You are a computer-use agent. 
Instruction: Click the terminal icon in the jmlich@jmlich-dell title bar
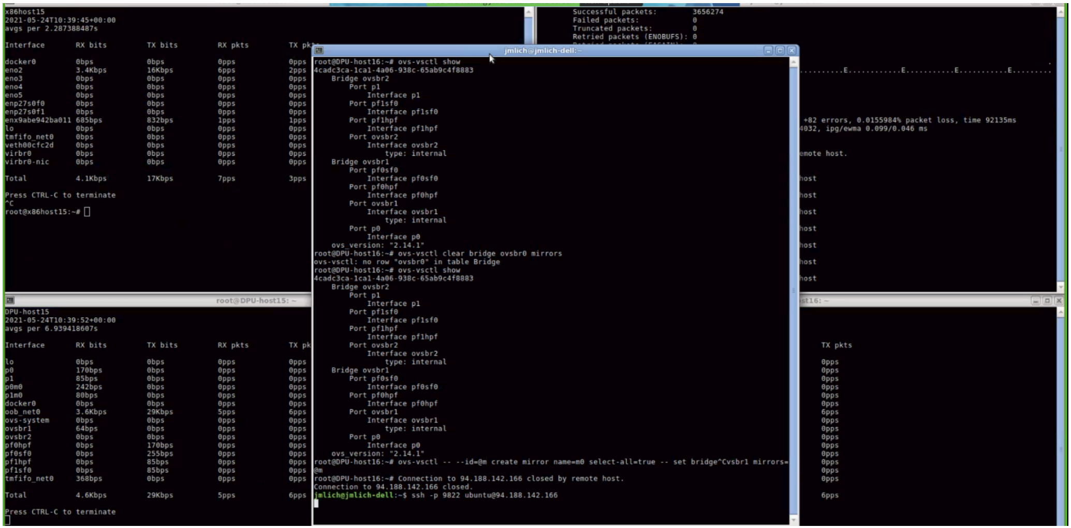click(319, 50)
